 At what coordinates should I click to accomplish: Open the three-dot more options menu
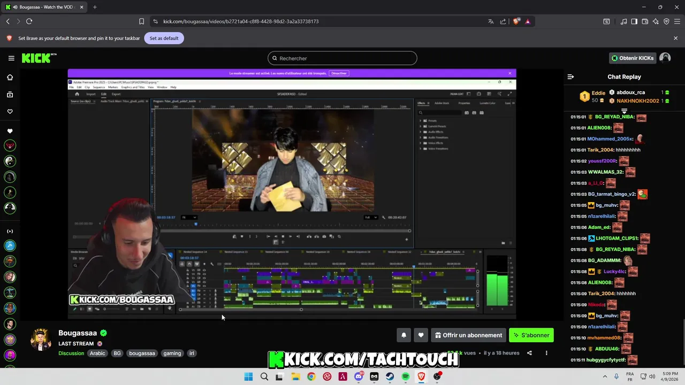(546, 353)
